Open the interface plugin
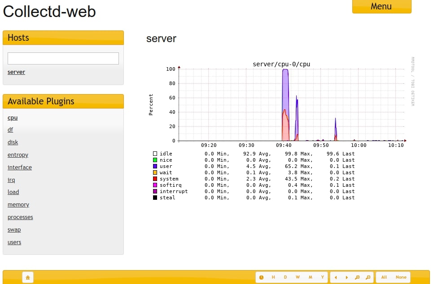438x284 pixels. coord(20,167)
